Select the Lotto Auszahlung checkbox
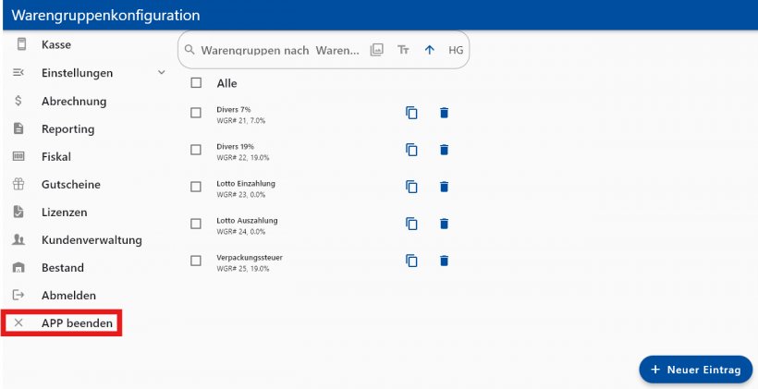 (x=196, y=224)
